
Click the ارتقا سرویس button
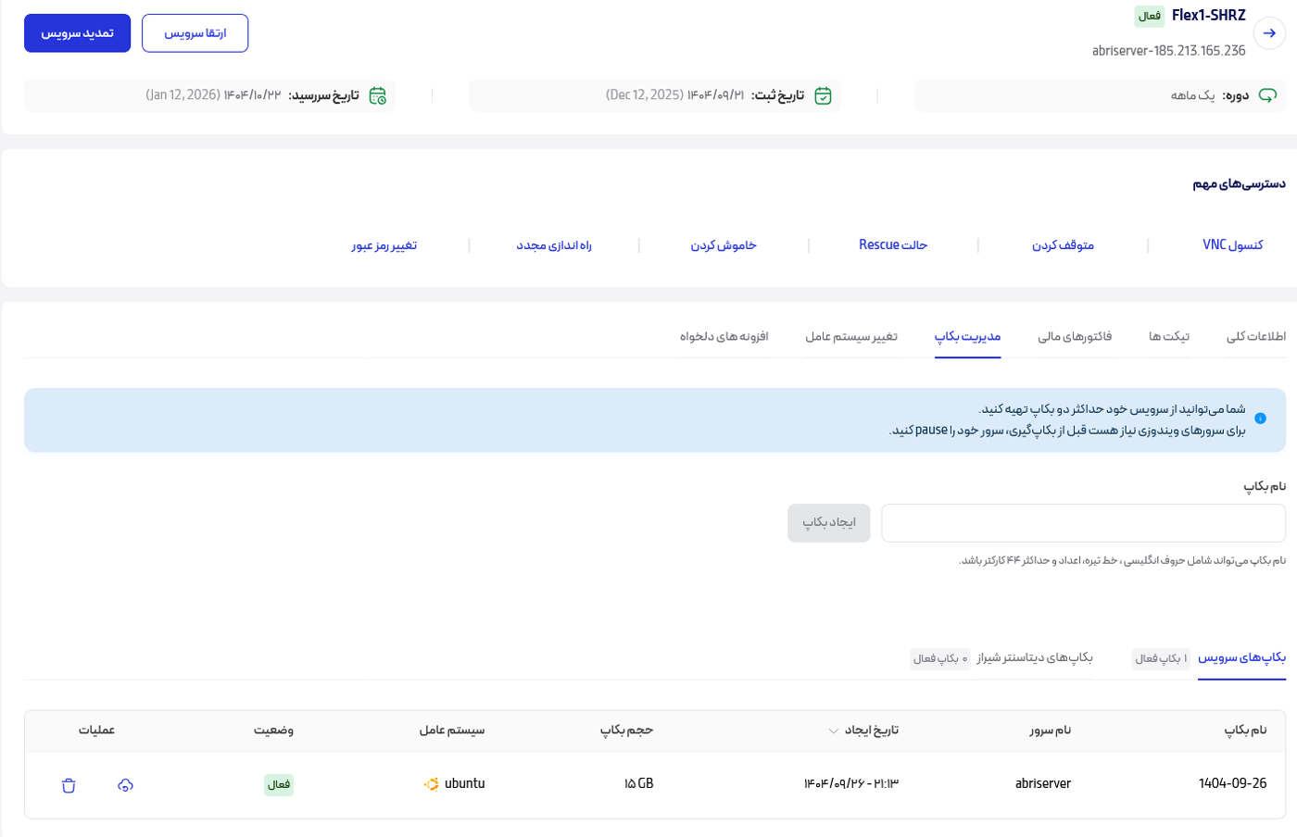point(195,33)
